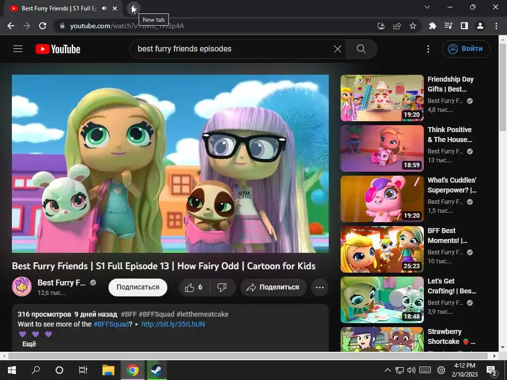Open File Explorer from taskbar
This screenshot has width=507, height=380.
coord(108,370)
